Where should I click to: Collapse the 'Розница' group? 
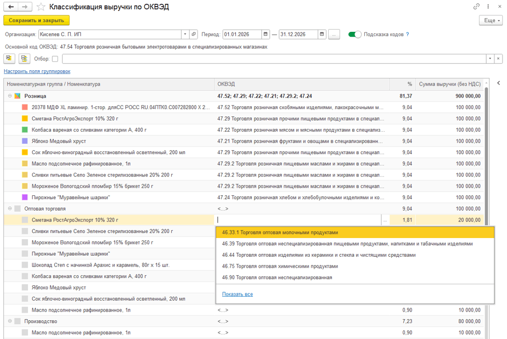coord(10,96)
